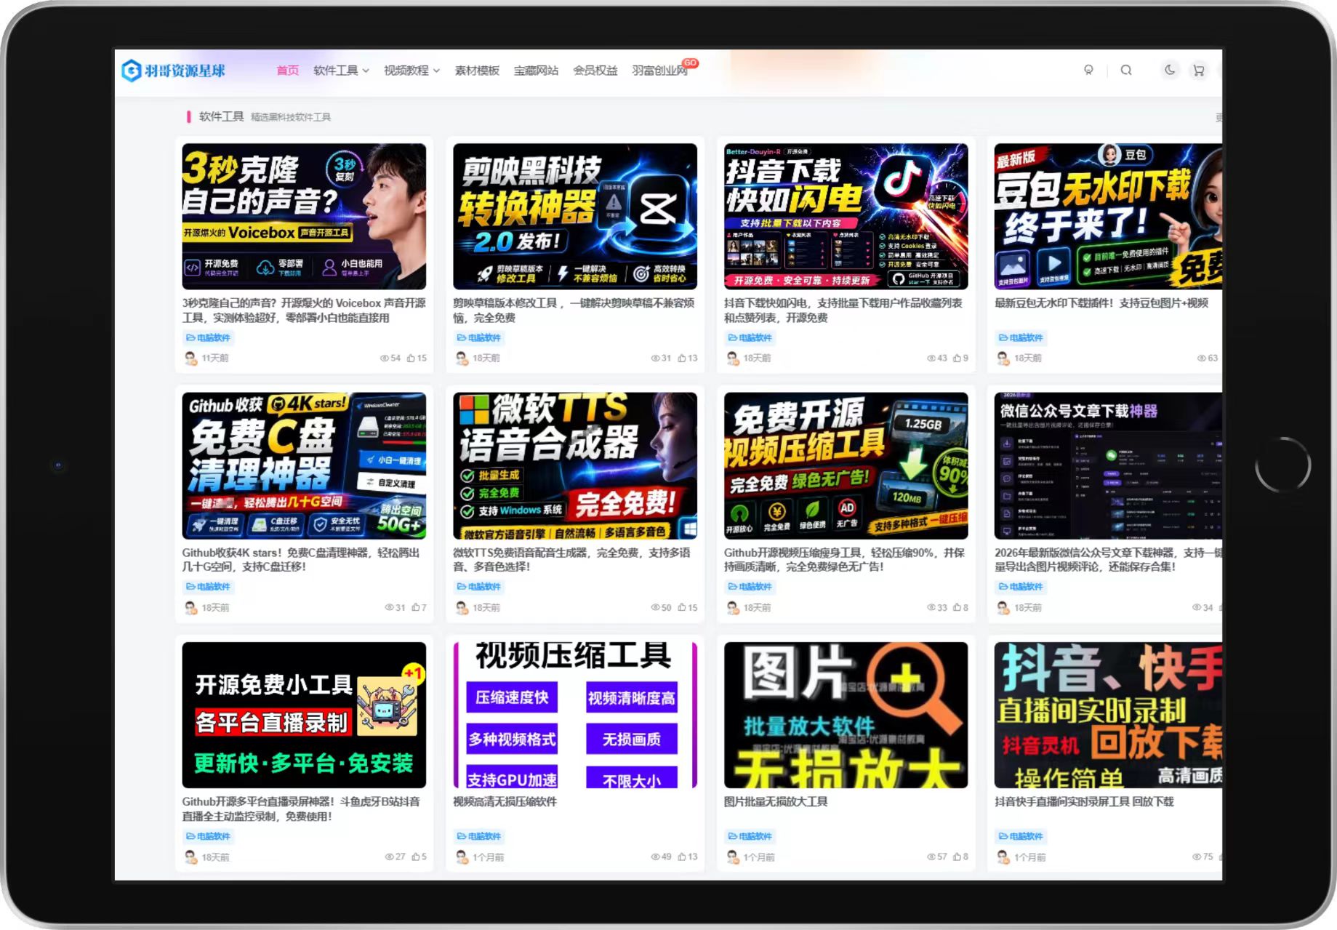Open the 素材模板 nav item
Viewport: 1337px width, 930px height.
477,71
